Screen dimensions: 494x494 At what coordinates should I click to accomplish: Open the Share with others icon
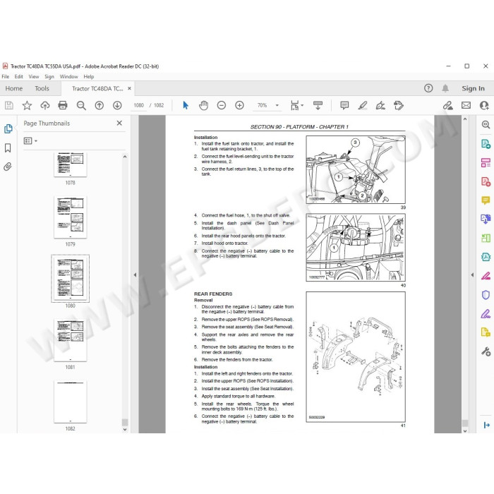click(484, 105)
